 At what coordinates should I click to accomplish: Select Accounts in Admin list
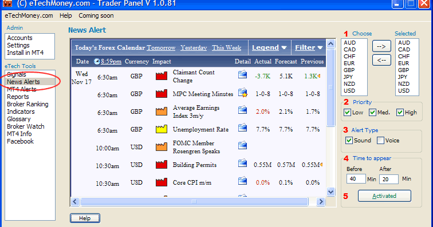(x=19, y=38)
